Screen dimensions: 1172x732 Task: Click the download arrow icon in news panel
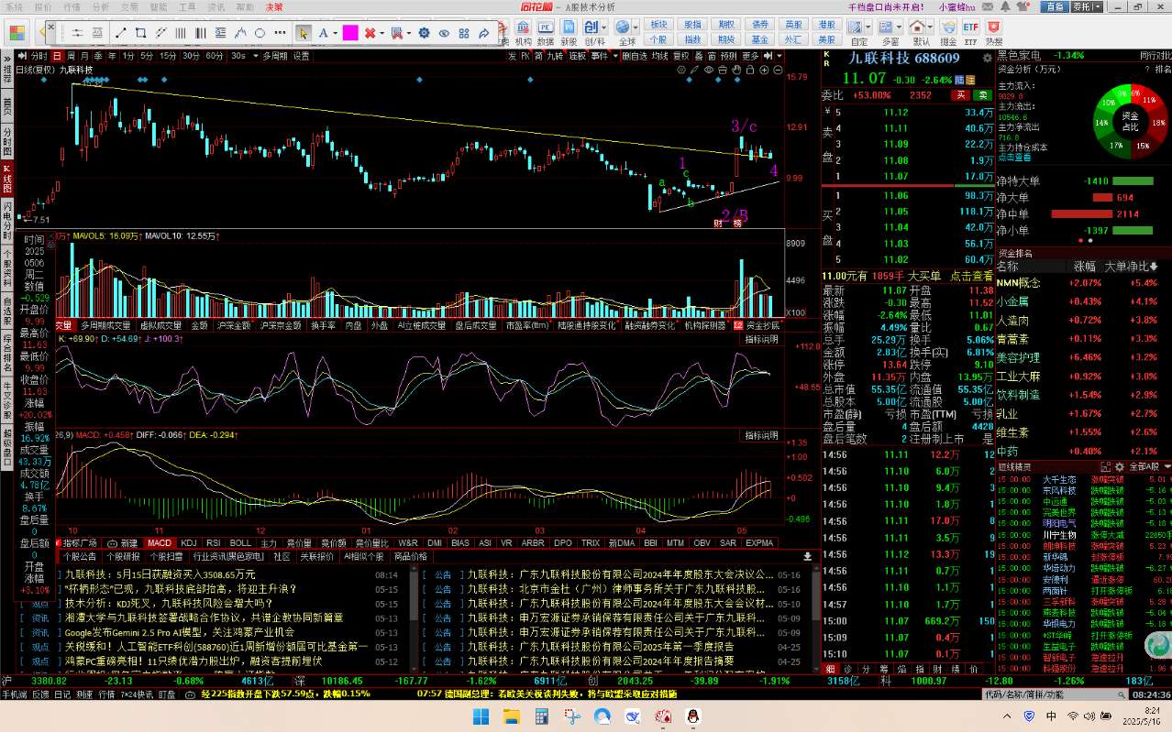pos(808,556)
